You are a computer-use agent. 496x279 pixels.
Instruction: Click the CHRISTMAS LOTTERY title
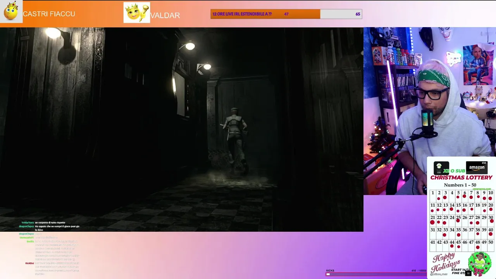[x=461, y=177]
